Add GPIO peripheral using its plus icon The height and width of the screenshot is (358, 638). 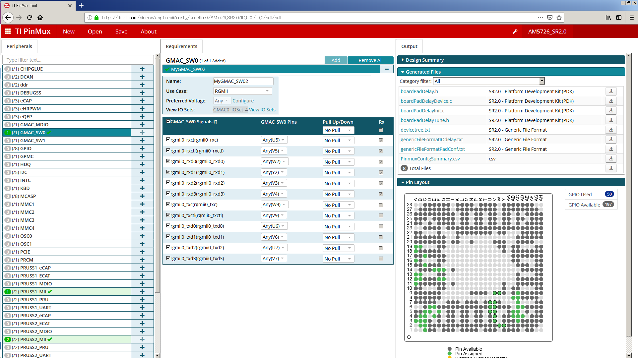(x=142, y=149)
